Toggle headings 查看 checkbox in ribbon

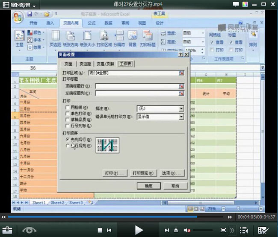[x=231, y=42]
